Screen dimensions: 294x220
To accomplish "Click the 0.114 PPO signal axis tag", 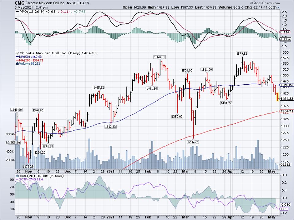I will pyautogui.click(x=285, y=33).
